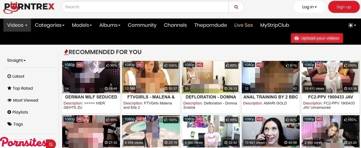
Task: Click the clock icon next to 40:58
Action: click(x=286, y=143)
